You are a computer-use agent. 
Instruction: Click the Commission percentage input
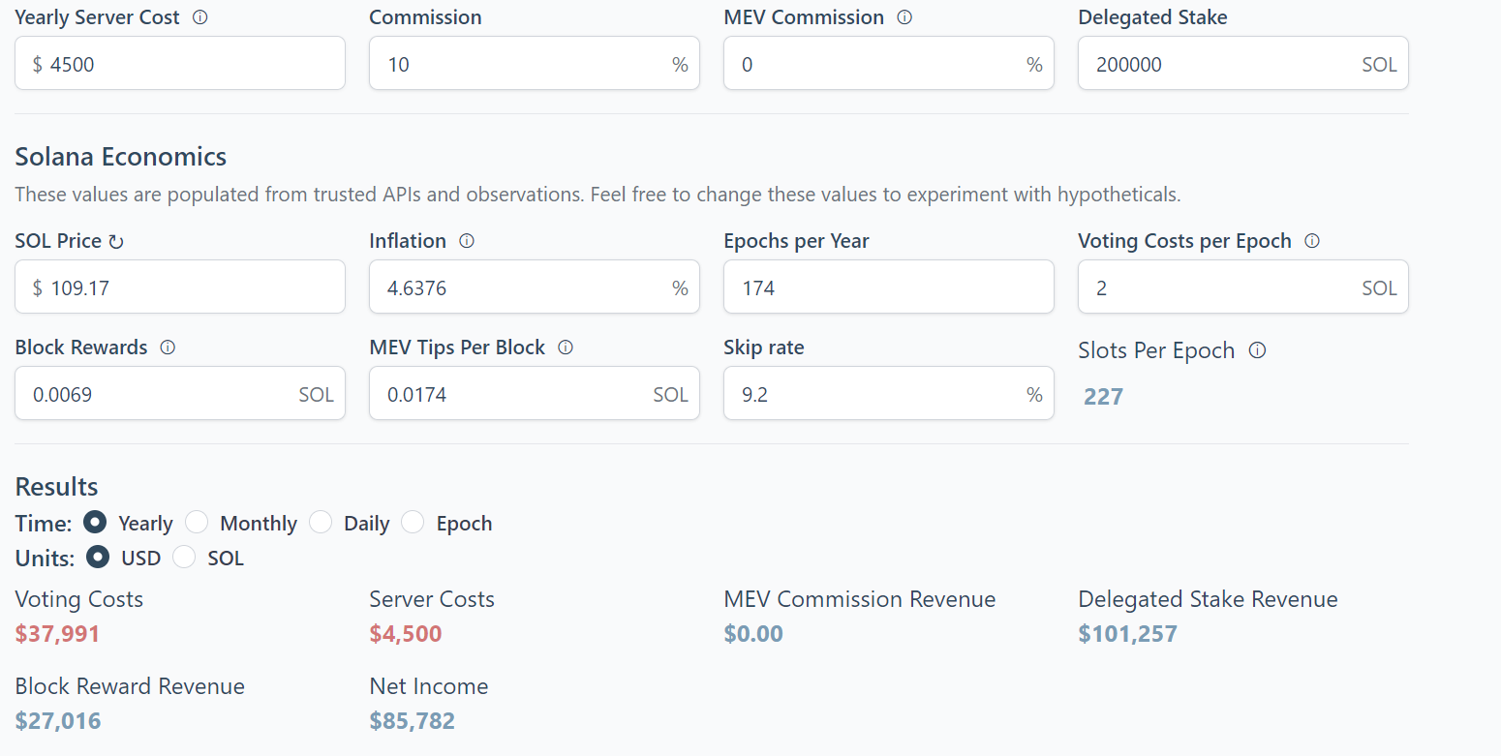point(535,64)
